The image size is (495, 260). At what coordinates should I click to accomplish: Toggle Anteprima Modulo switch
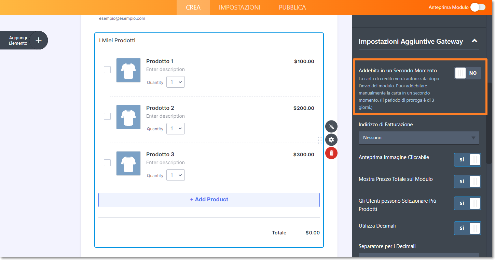coord(478,7)
